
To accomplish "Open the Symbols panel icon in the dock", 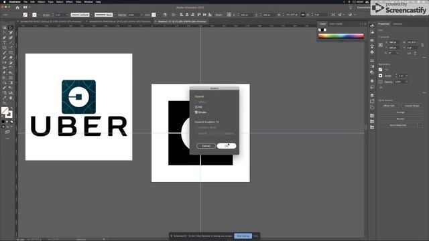I will coord(372,52).
